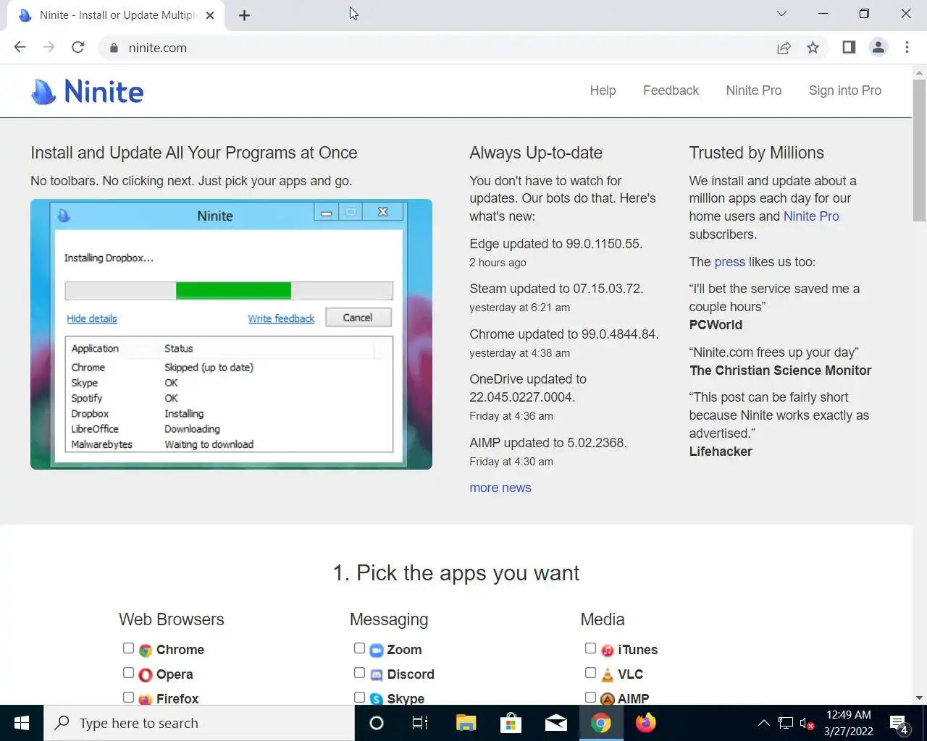Check the VLC checkbox

590,673
